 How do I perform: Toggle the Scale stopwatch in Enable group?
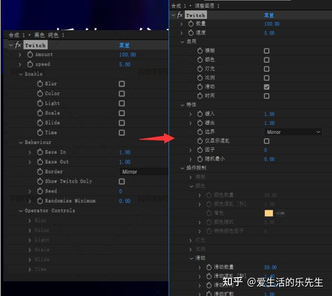[40, 113]
